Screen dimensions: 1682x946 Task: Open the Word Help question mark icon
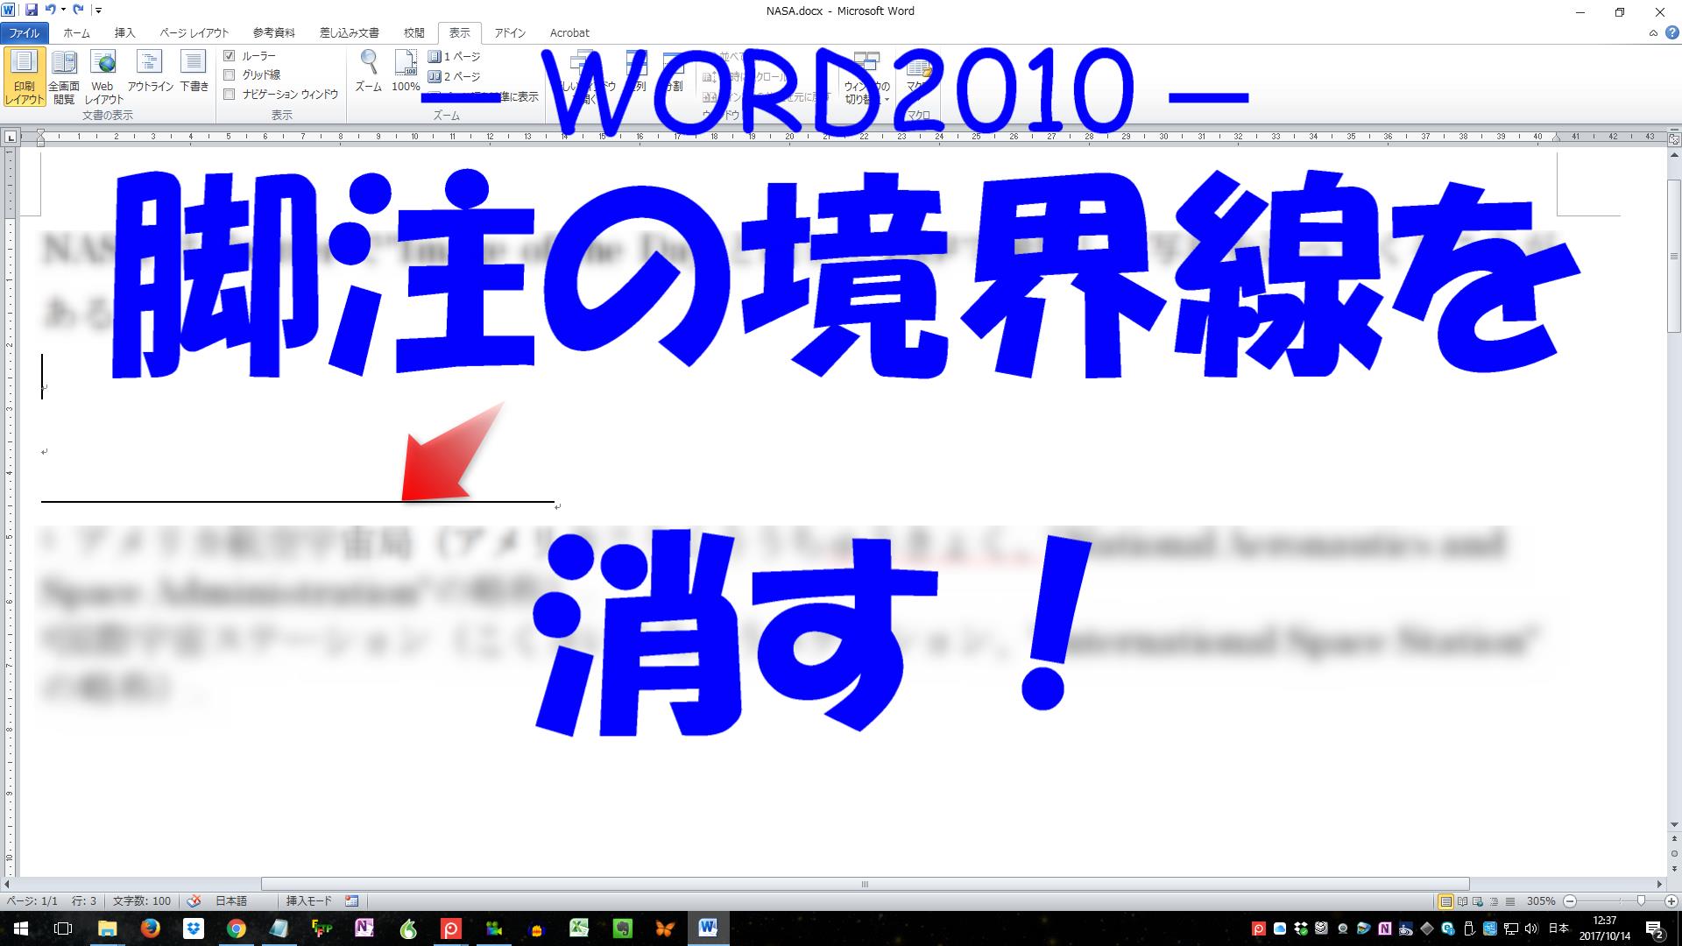1671,32
